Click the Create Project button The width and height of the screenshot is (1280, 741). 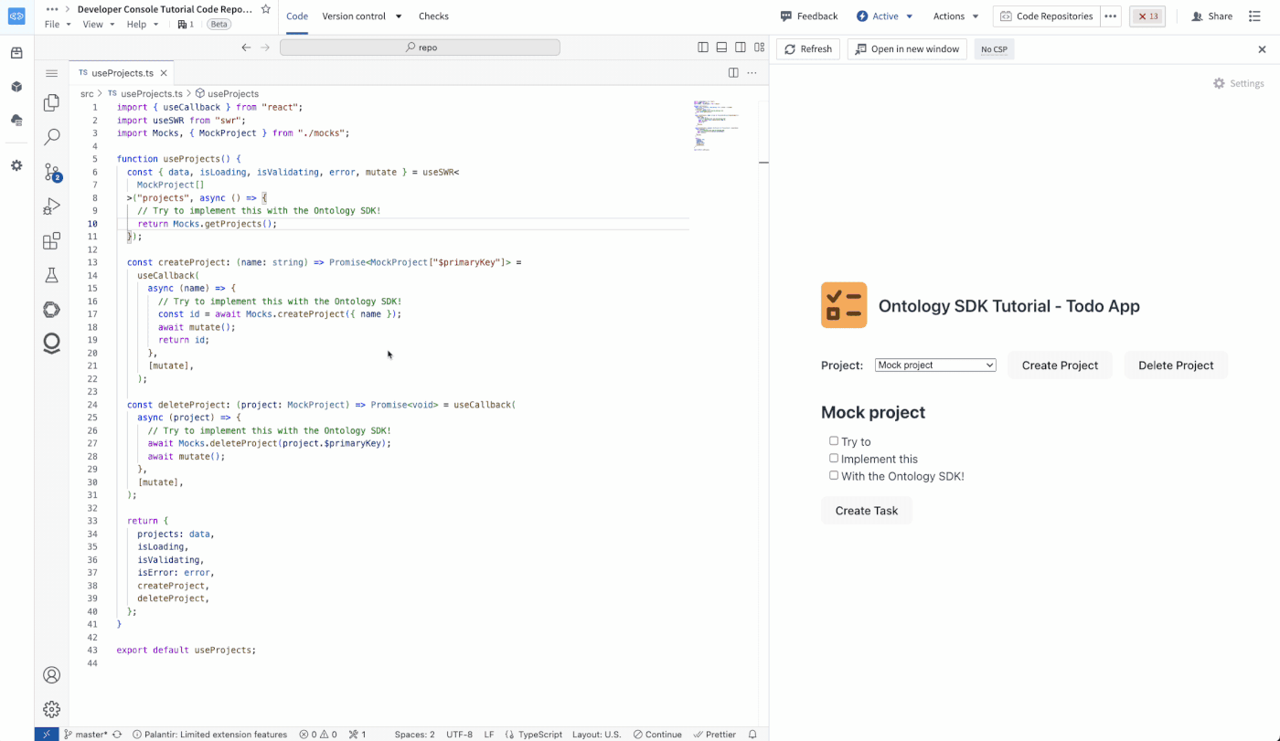pos(1060,365)
